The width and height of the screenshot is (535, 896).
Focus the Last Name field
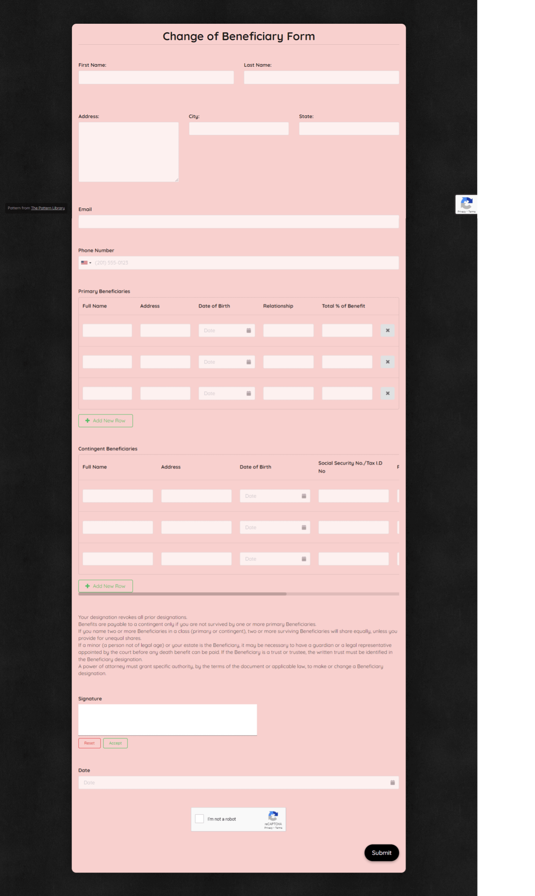coord(322,78)
